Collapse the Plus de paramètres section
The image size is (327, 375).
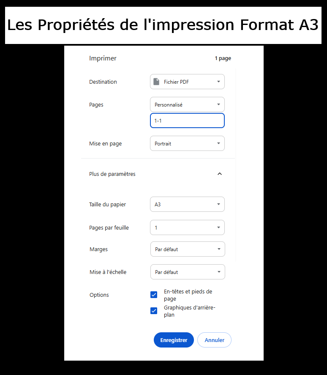[x=219, y=174]
